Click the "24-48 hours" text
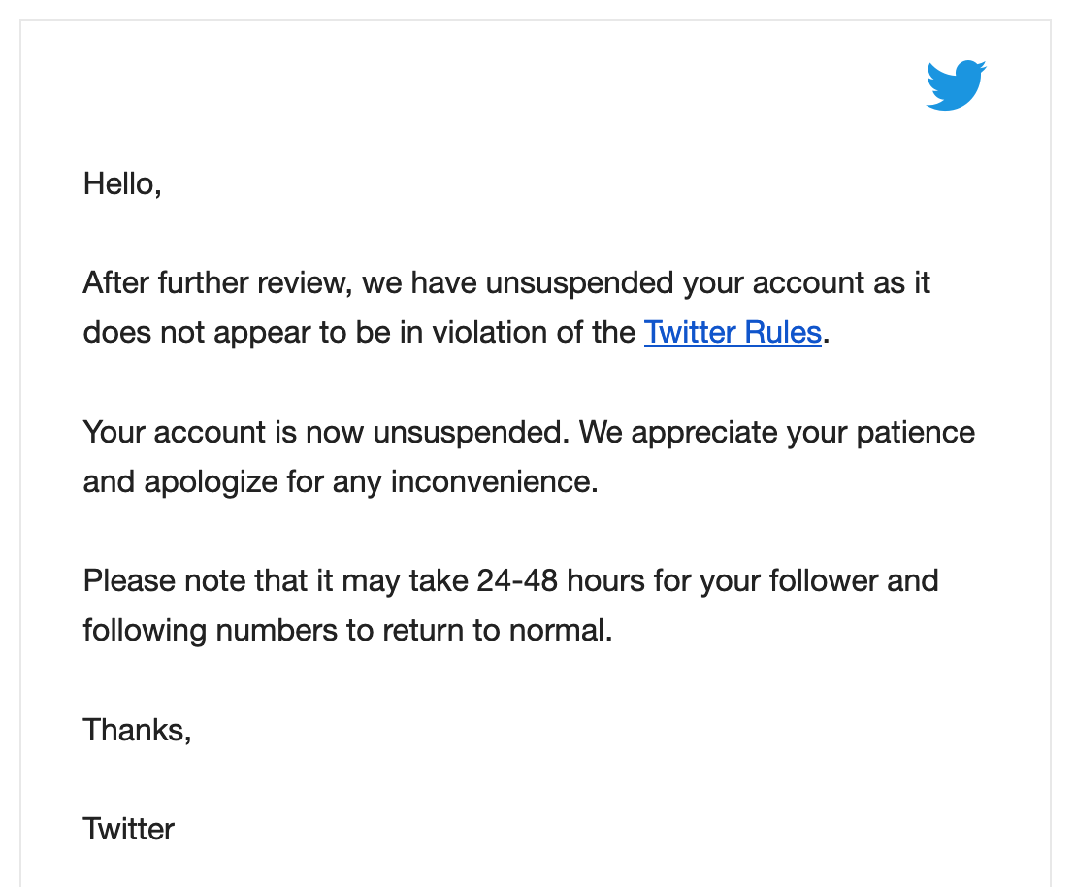Image resolution: width=1075 pixels, height=887 pixels. 561,581
